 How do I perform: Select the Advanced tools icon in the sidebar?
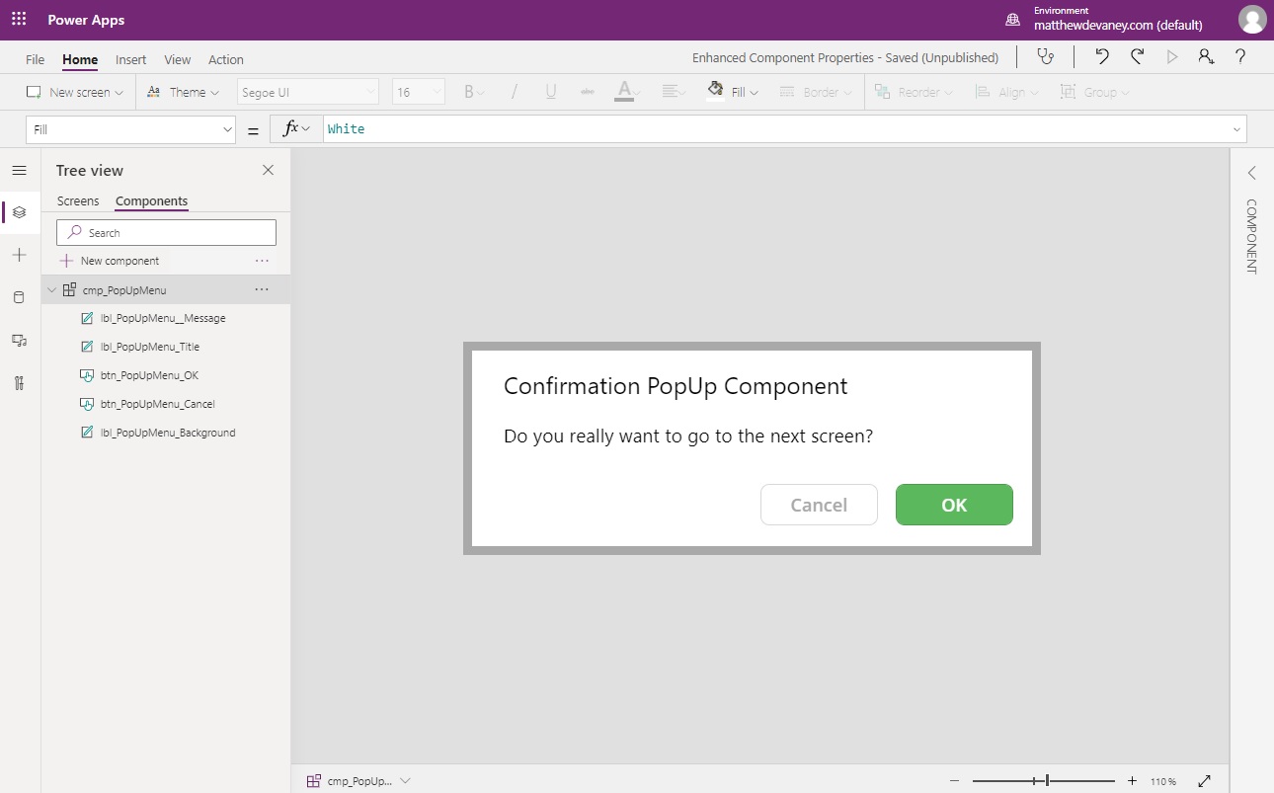19,383
